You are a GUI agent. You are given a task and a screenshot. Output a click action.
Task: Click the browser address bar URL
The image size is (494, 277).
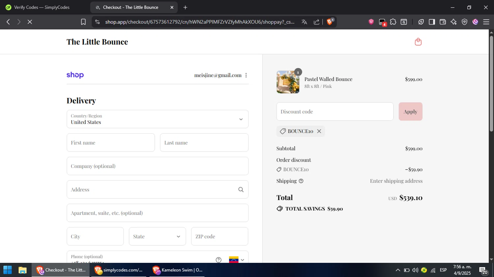coord(200,22)
